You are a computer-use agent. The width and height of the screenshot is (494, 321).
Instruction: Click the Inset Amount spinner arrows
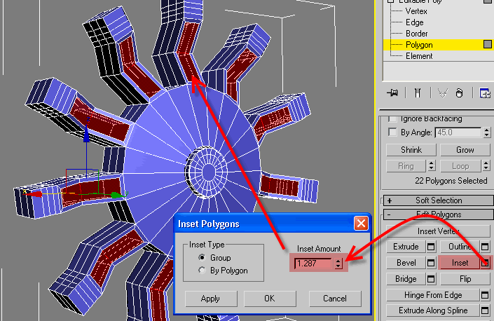pyautogui.click(x=340, y=264)
